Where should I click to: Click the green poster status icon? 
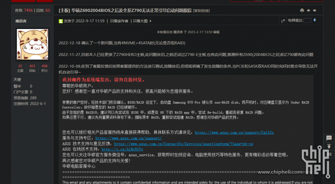pyautogui.click(x=61, y=21)
